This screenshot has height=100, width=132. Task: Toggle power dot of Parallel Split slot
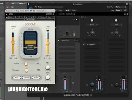[x=59, y=40]
